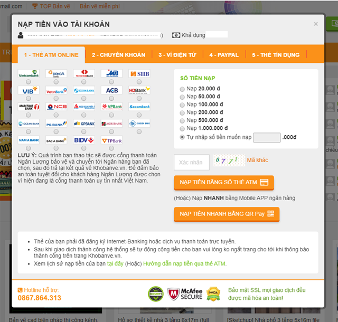Click the captcha image

[229, 160]
